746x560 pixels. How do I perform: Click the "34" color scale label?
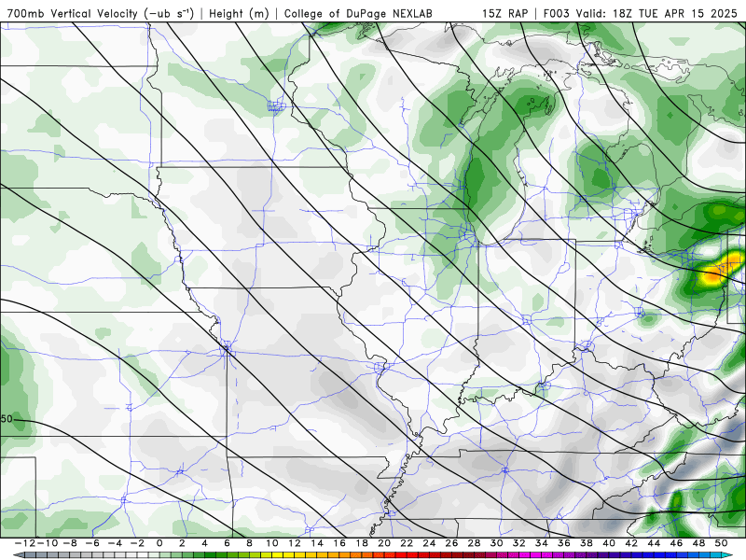(542, 543)
